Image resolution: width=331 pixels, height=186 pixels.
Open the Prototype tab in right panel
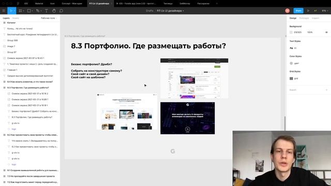304,18
